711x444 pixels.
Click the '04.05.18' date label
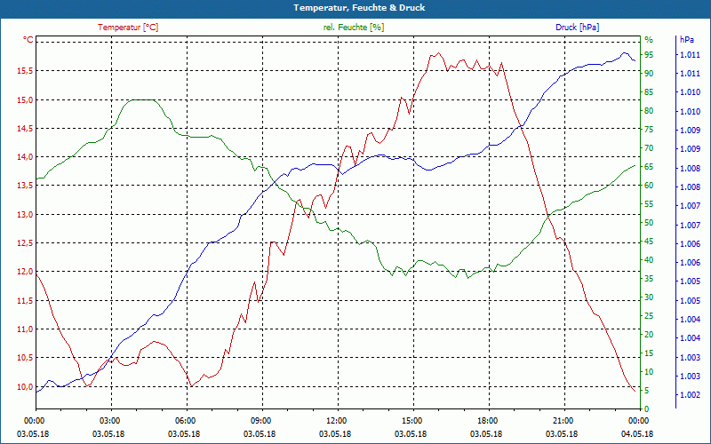[637, 433]
